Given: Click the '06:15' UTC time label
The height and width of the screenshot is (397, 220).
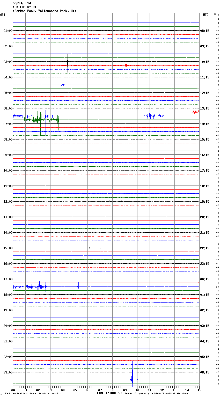Looking at the screenshot, I should (205, 372).
